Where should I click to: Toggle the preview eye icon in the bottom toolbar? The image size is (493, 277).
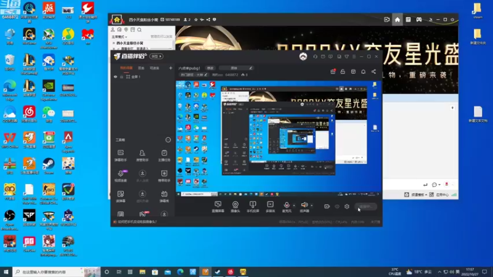(337, 206)
